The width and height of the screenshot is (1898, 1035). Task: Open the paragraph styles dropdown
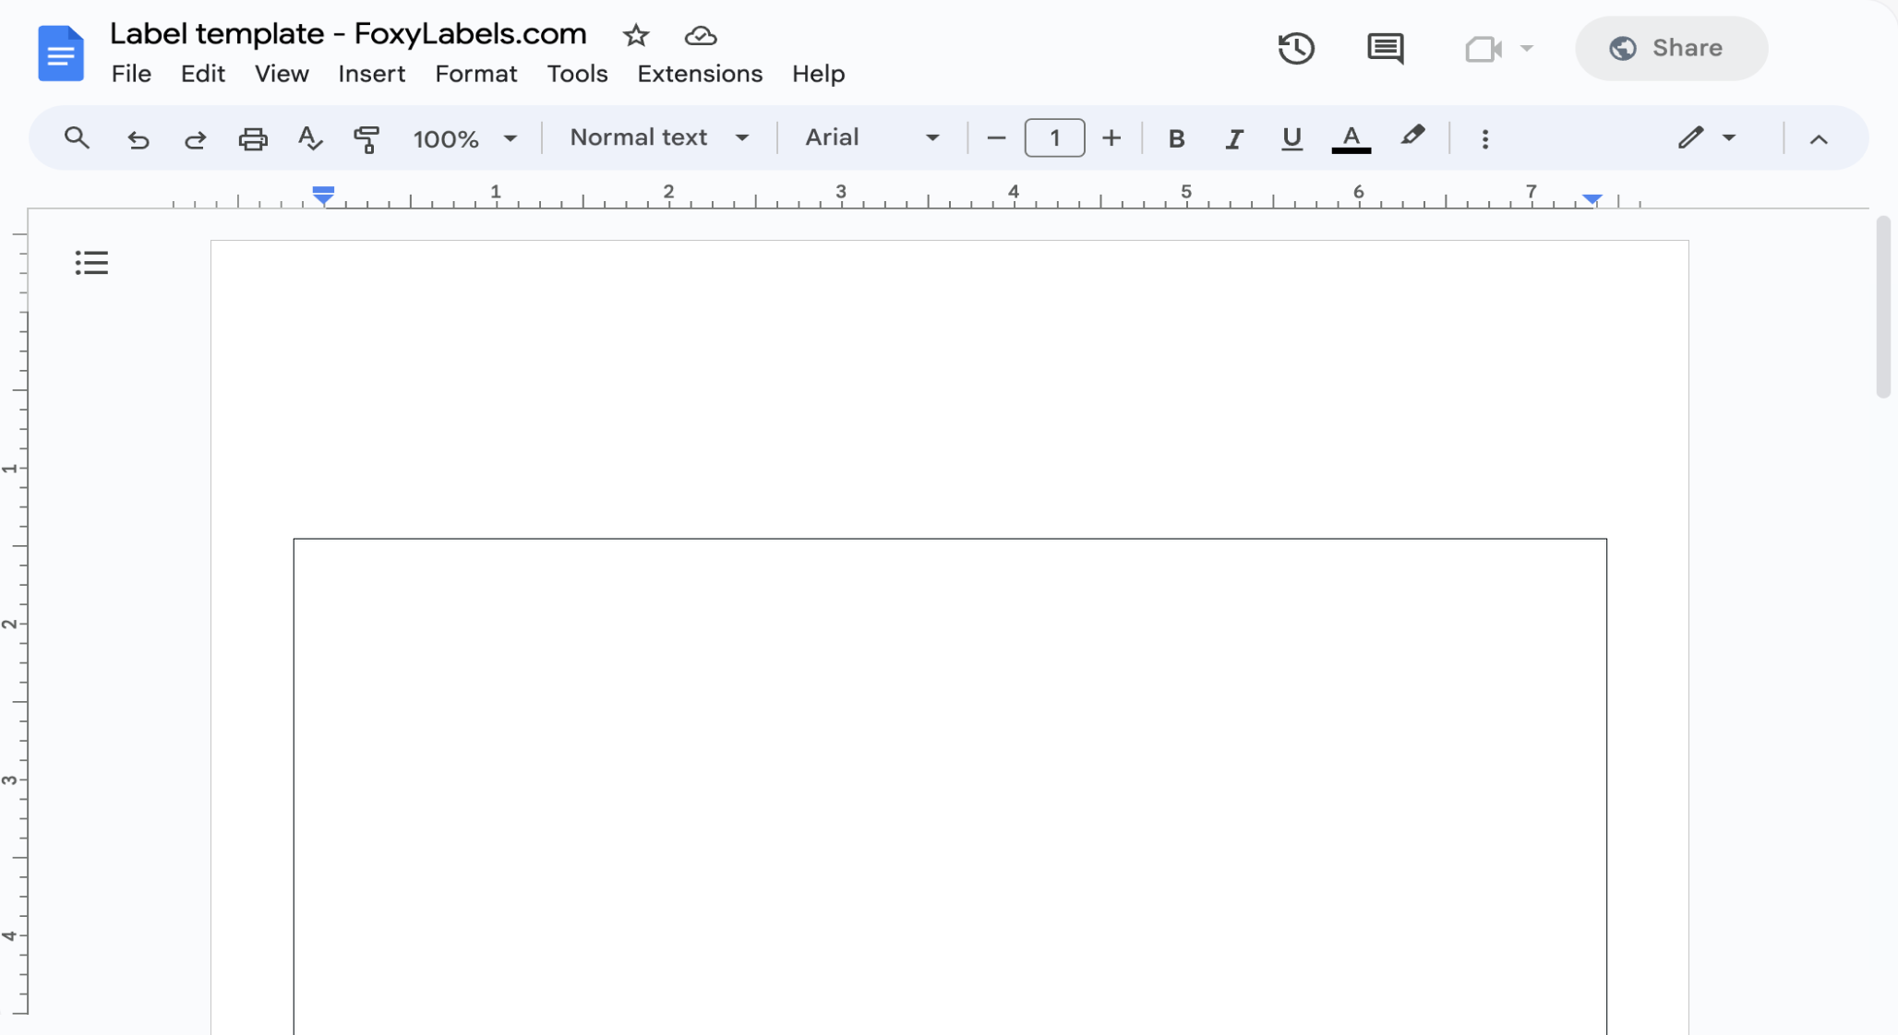657,137
